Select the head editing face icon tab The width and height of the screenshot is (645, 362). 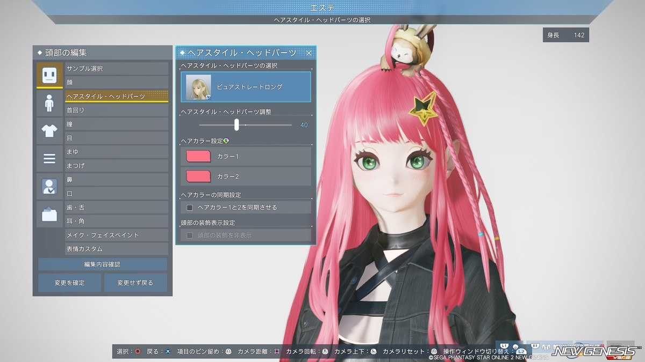coord(49,75)
